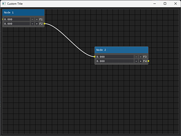Viewport: 181px width, 136px height.
Task: Select the white link between nodes
Action: coord(69,40)
